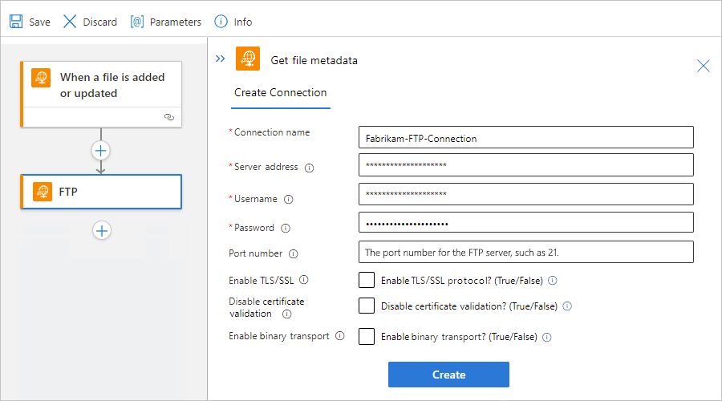The width and height of the screenshot is (722, 401).
Task: Add a step between trigger and FTP
Action: 101,150
